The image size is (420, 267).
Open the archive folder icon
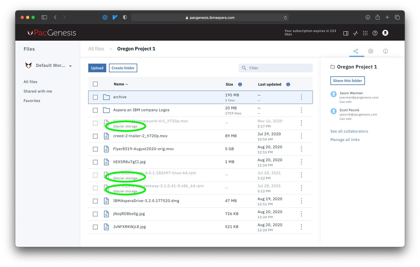click(106, 97)
